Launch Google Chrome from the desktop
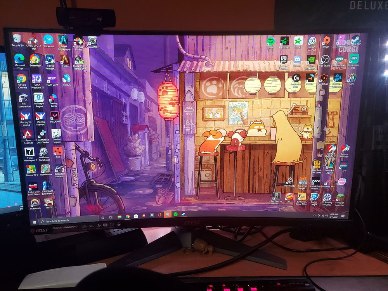 (x=22, y=79)
